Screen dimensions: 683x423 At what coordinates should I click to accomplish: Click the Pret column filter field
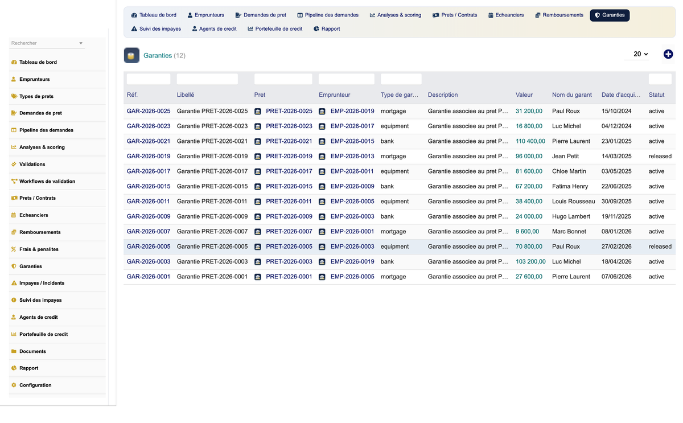pos(283,79)
